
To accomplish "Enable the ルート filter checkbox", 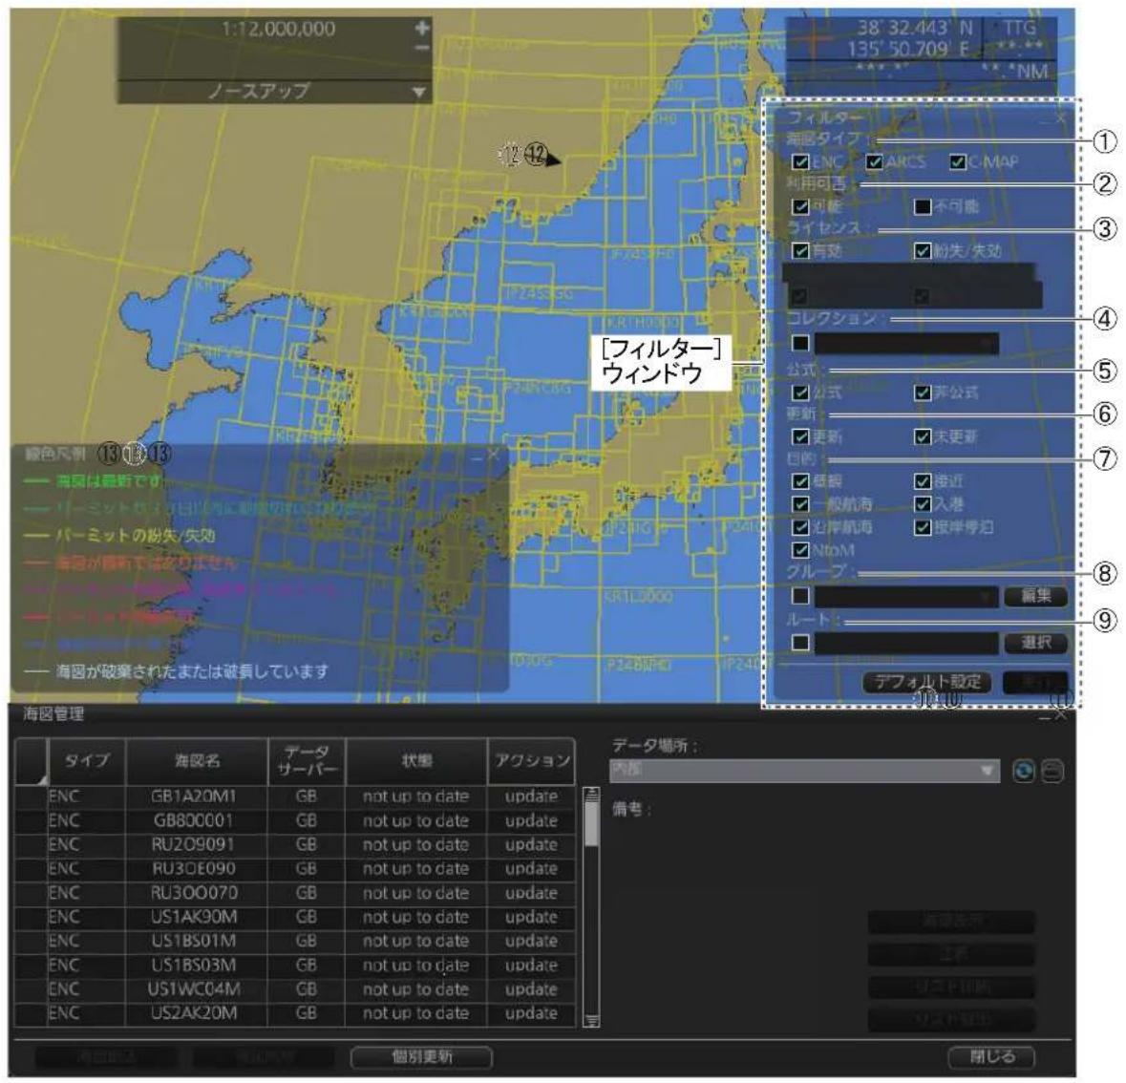I will pos(800,643).
